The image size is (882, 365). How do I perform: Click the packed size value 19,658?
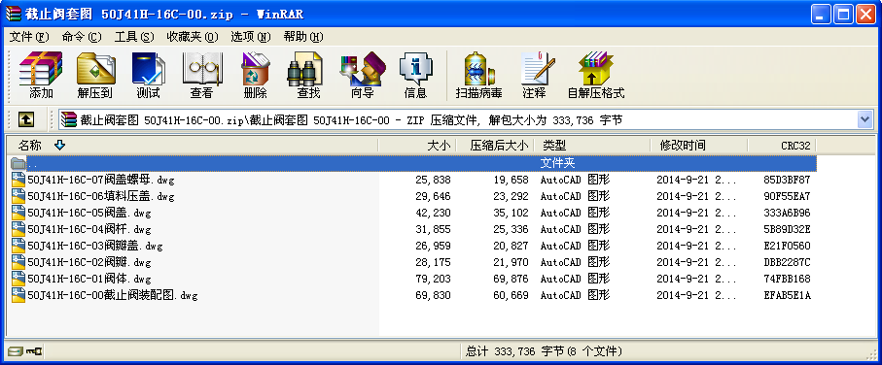point(511,181)
